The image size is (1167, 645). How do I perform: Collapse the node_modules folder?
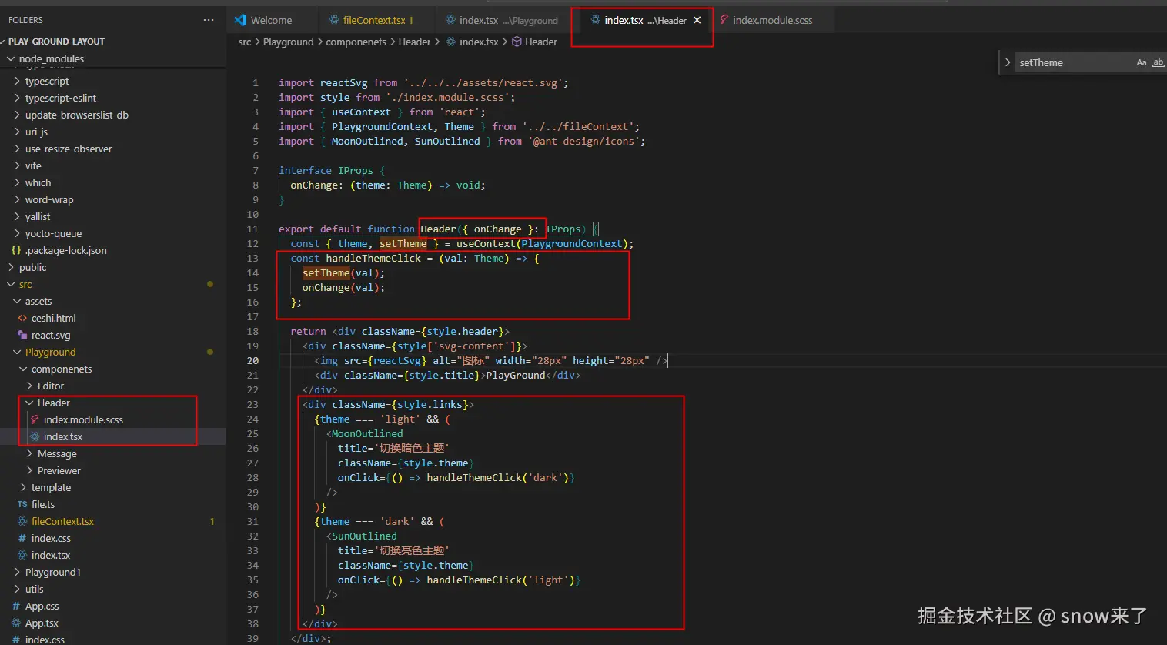pyautogui.click(x=51, y=58)
